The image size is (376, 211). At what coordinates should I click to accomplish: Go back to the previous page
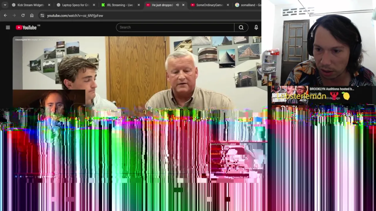5,15
